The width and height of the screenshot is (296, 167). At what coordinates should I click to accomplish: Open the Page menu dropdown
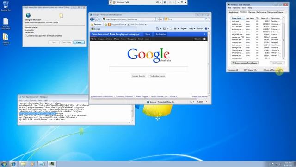(x=184, y=29)
